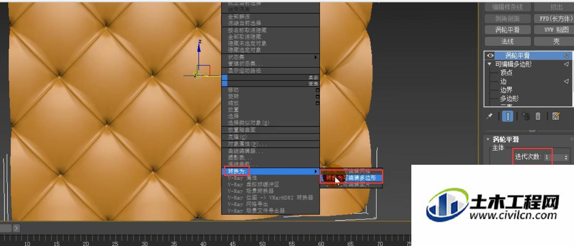Click the 迭代次数 value field
The height and width of the screenshot is (246, 574).
point(553,157)
